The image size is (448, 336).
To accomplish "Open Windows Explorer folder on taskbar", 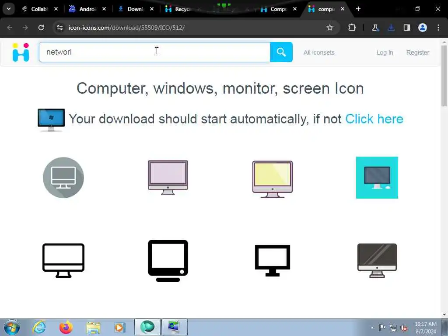I will (93, 328).
